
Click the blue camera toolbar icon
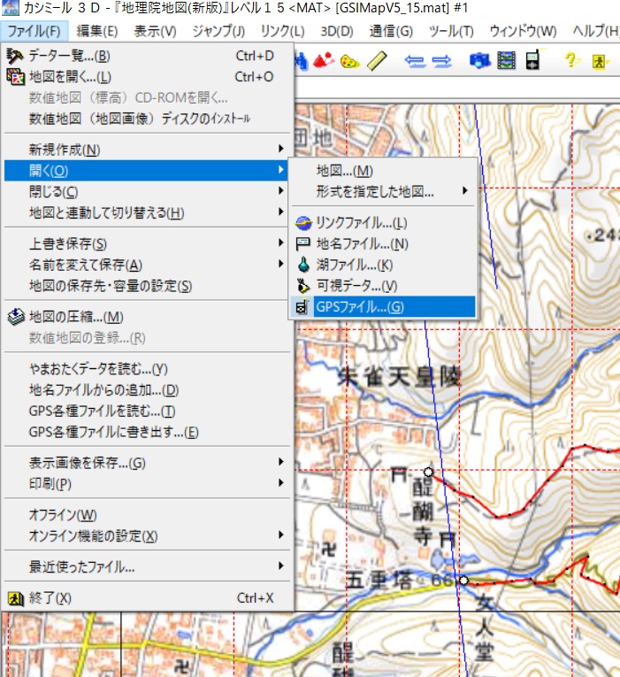tap(479, 61)
